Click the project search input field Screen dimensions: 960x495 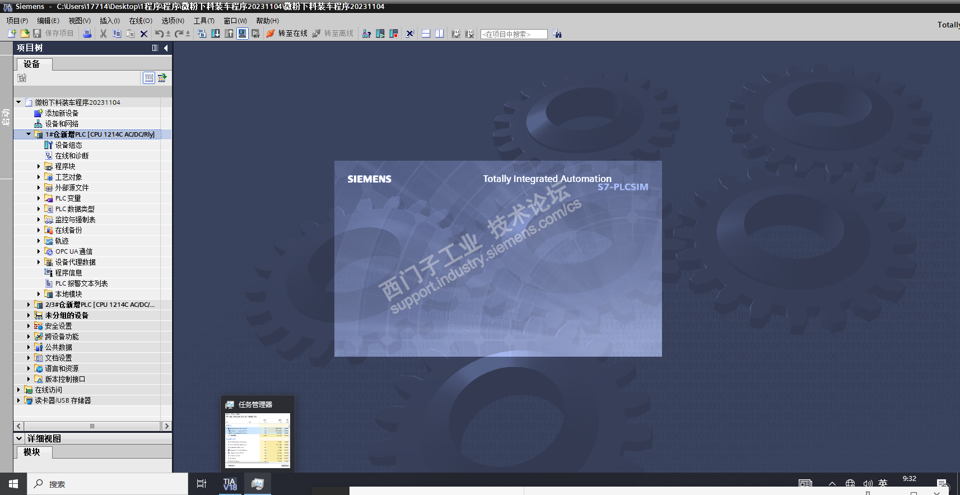point(514,34)
